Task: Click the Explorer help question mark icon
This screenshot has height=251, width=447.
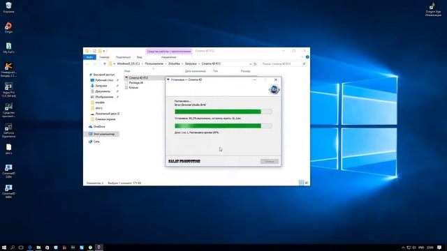Action: pyautogui.click(x=307, y=57)
